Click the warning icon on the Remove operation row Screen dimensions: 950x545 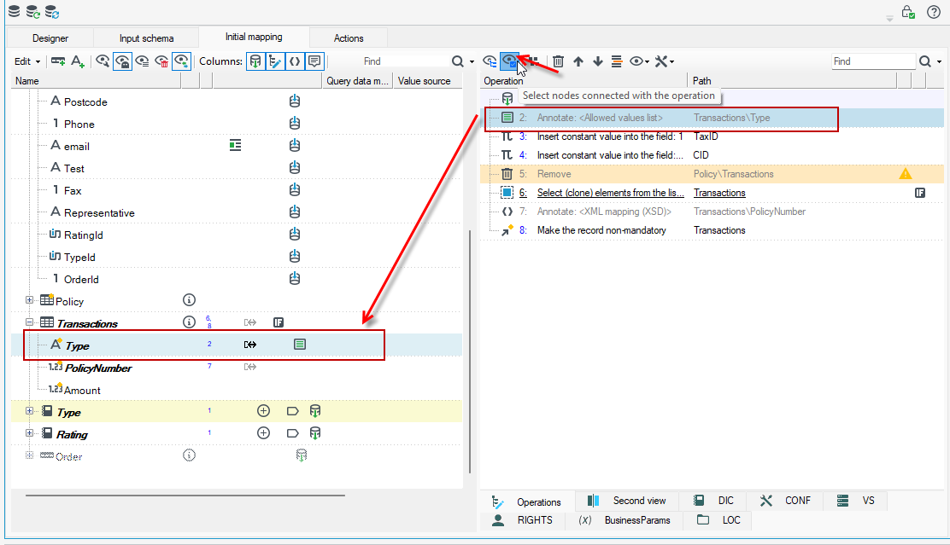[x=906, y=174]
